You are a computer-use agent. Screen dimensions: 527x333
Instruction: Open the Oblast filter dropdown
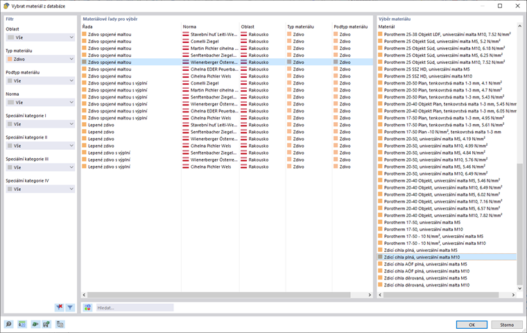[40, 37]
